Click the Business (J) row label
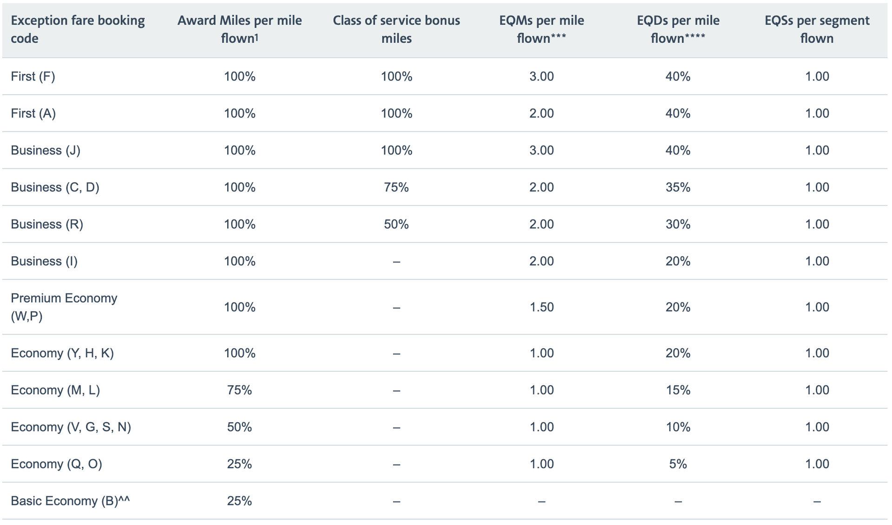The height and width of the screenshot is (525, 892). pyautogui.click(x=46, y=150)
